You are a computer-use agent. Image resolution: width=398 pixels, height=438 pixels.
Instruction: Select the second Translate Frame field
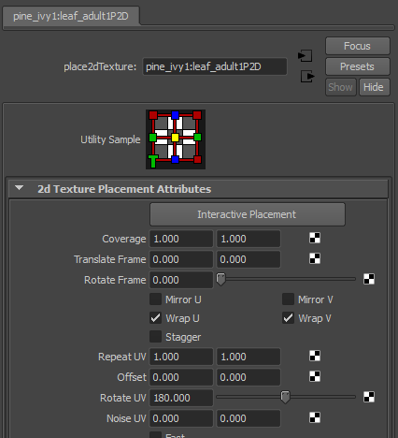pyautogui.click(x=249, y=259)
